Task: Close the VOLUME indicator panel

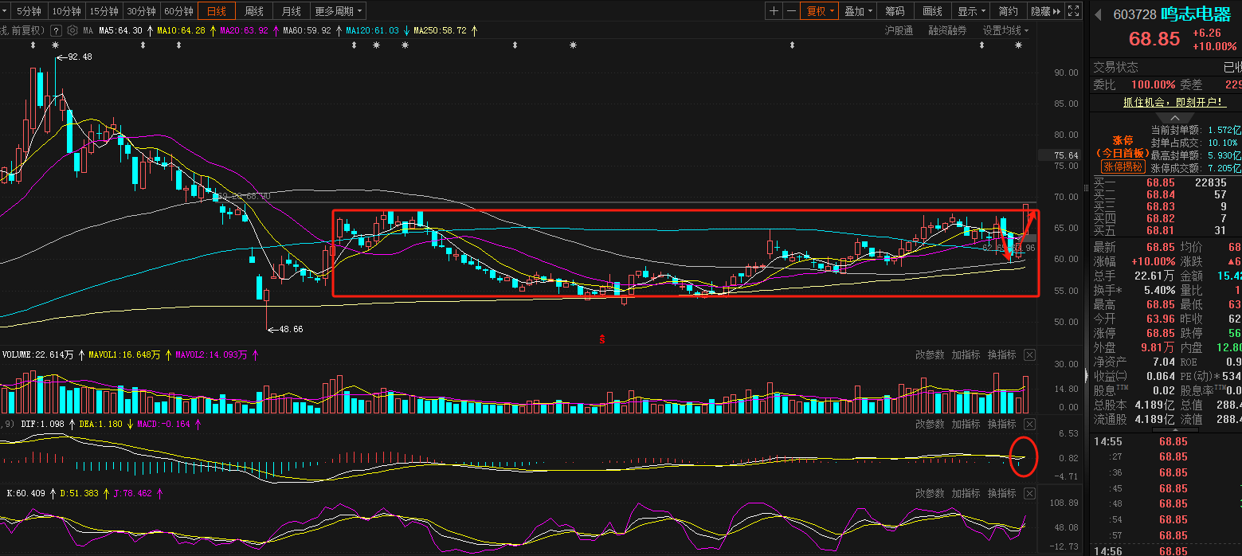Action: (x=1029, y=354)
